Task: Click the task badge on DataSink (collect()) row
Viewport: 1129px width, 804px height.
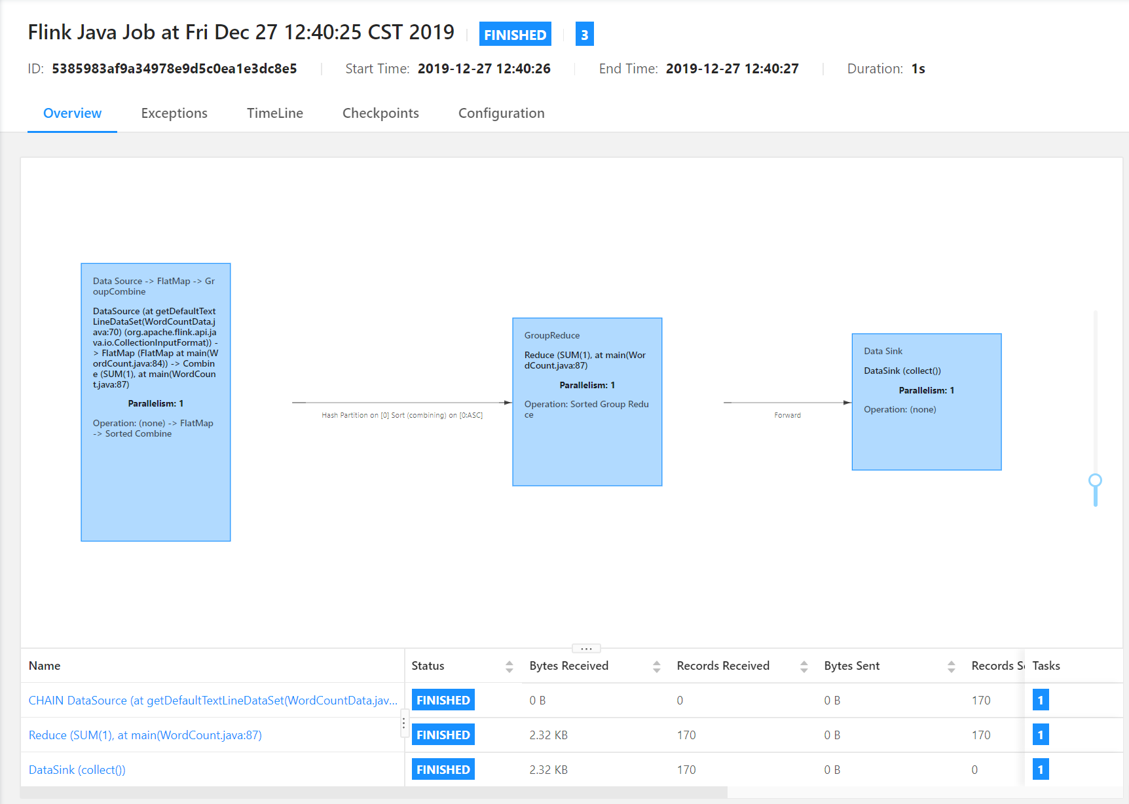Action: click(x=1041, y=769)
